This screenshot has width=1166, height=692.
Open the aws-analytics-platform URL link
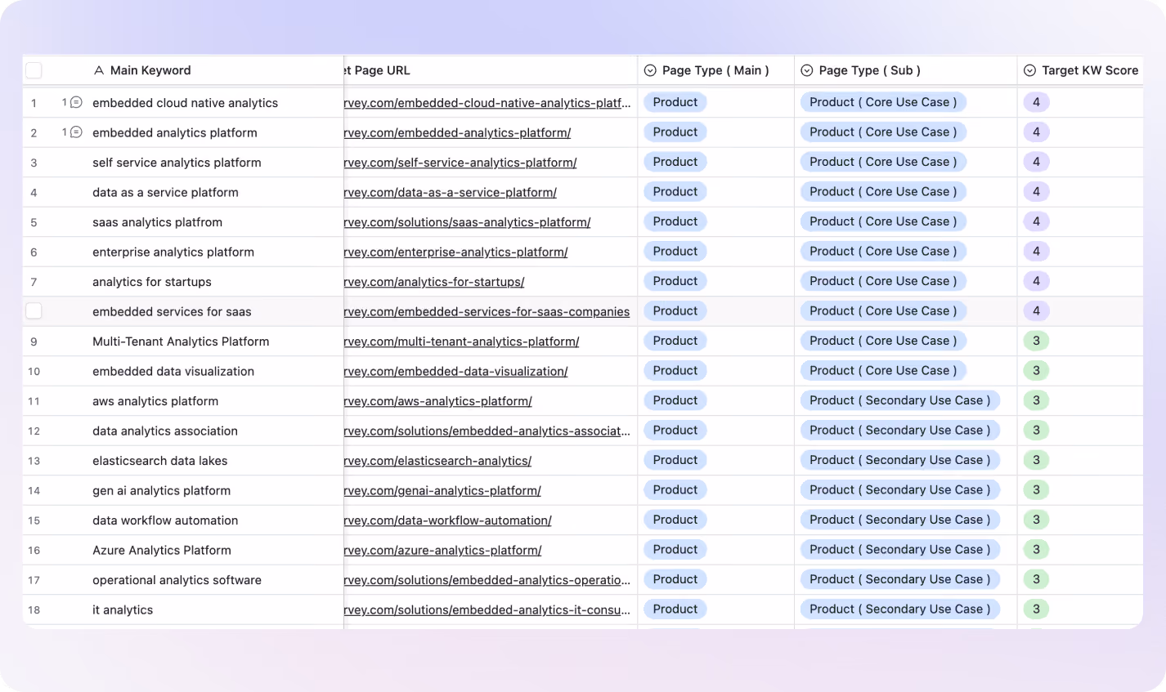(x=438, y=401)
